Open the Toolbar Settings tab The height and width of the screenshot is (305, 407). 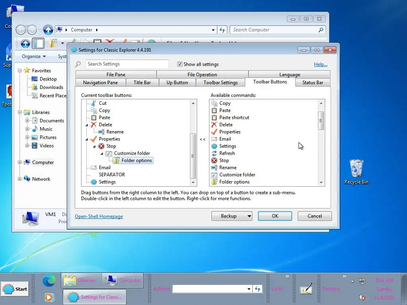221,83
